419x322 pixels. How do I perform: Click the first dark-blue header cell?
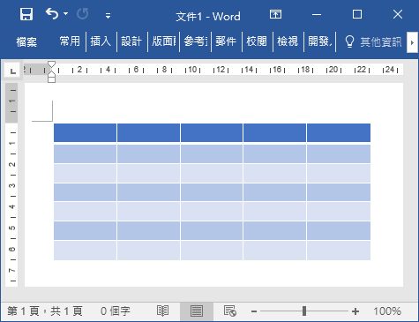[85, 132]
